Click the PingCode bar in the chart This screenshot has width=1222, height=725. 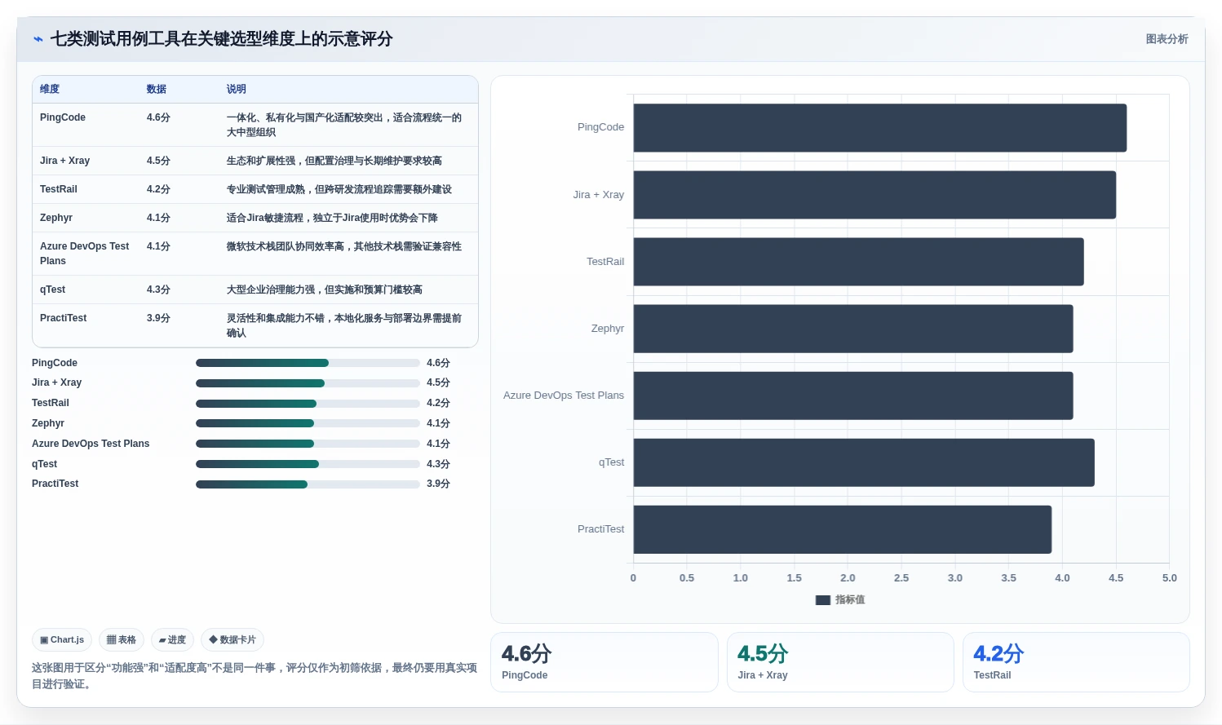tap(880, 128)
